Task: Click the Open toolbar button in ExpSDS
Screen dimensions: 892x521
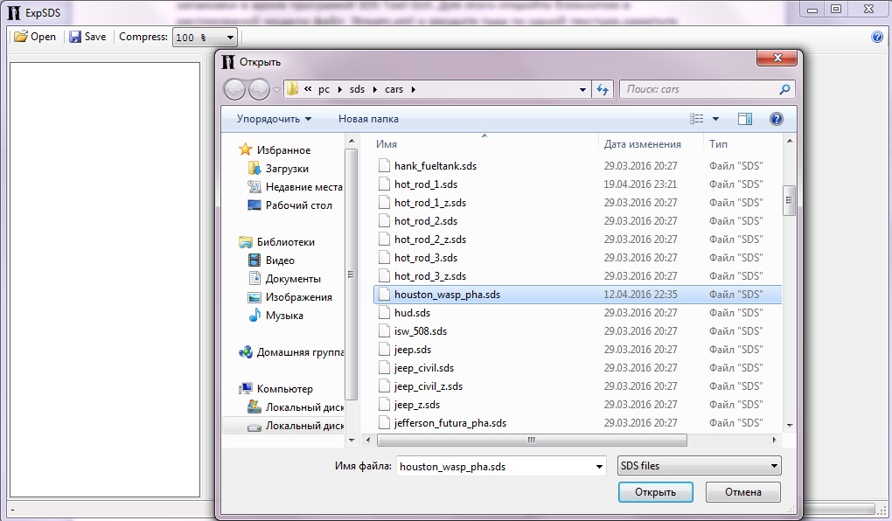Action: (35, 37)
